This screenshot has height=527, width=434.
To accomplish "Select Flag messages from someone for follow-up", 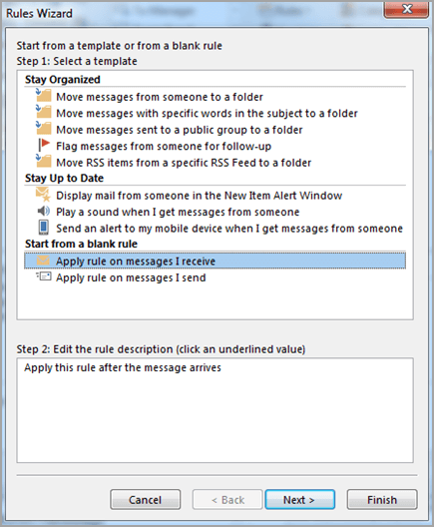I will click(x=164, y=146).
